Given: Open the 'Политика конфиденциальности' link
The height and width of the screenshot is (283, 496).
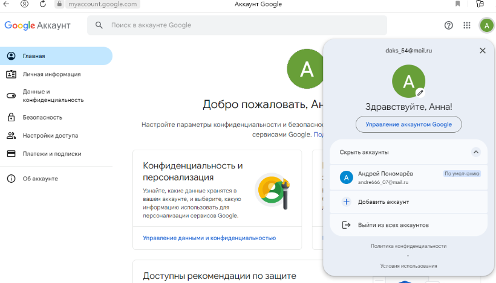Looking at the screenshot, I should click(408, 246).
